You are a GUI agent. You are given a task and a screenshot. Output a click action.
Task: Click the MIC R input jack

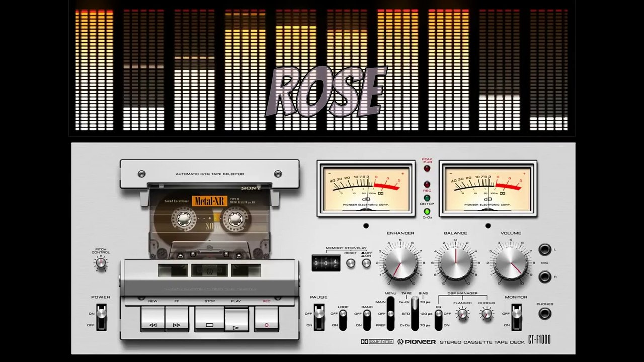coord(544,276)
